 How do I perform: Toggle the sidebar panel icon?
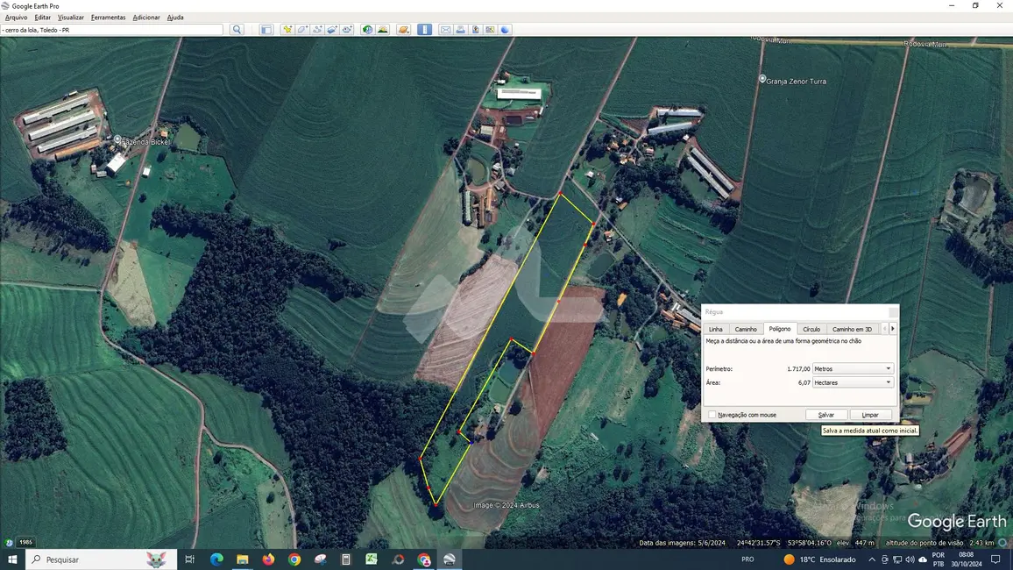[x=266, y=30]
